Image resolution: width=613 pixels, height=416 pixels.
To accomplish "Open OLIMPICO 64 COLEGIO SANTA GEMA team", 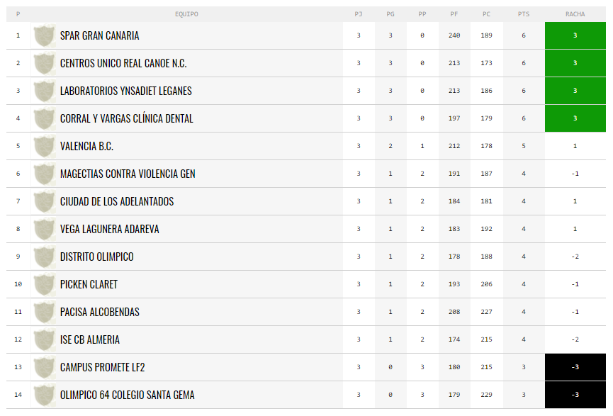I will 127,395.
